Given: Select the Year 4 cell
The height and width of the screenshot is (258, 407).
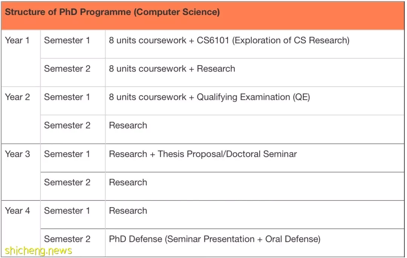Looking at the screenshot, I should click(21, 229).
